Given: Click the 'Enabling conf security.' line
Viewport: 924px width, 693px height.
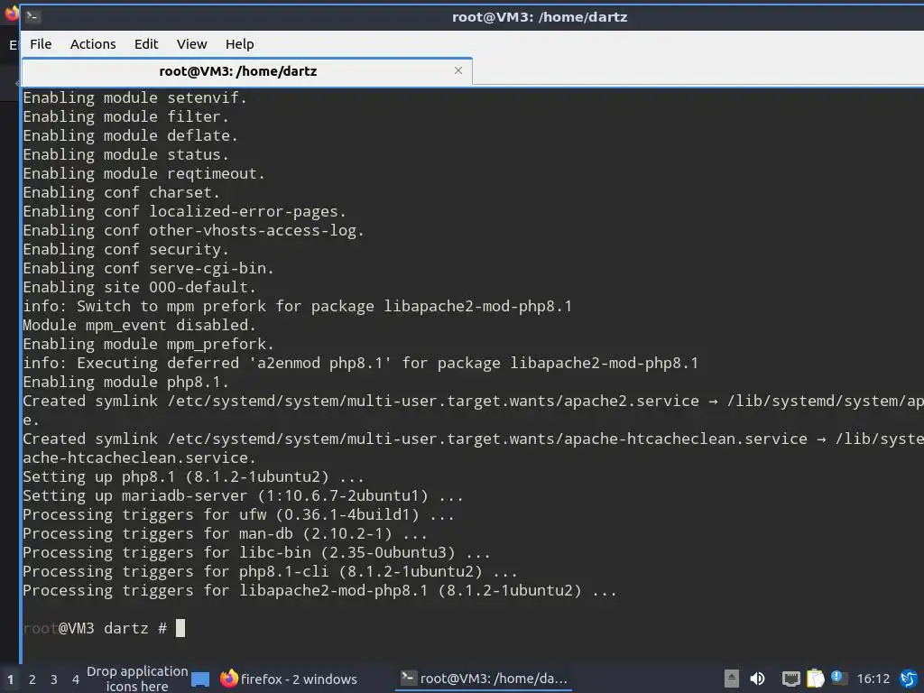Looking at the screenshot, I should [125, 249].
